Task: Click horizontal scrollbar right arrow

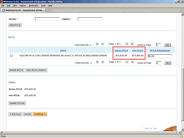Action: [179, 133]
